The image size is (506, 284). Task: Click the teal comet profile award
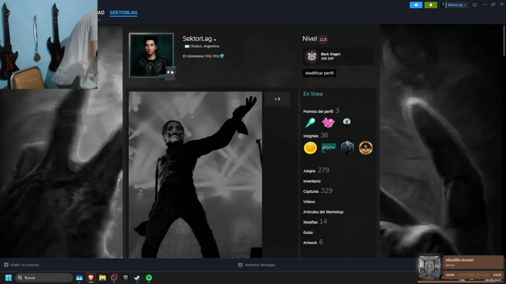[x=310, y=123]
